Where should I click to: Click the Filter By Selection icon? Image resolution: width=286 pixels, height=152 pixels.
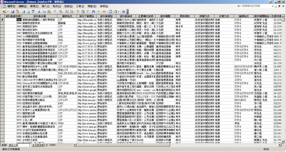point(78,11)
